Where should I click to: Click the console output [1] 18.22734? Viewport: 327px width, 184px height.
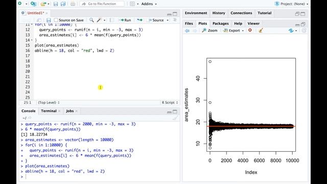[x=34, y=134]
